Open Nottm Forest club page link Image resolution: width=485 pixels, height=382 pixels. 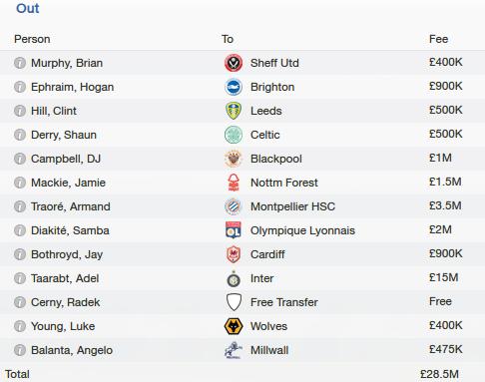(x=284, y=183)
